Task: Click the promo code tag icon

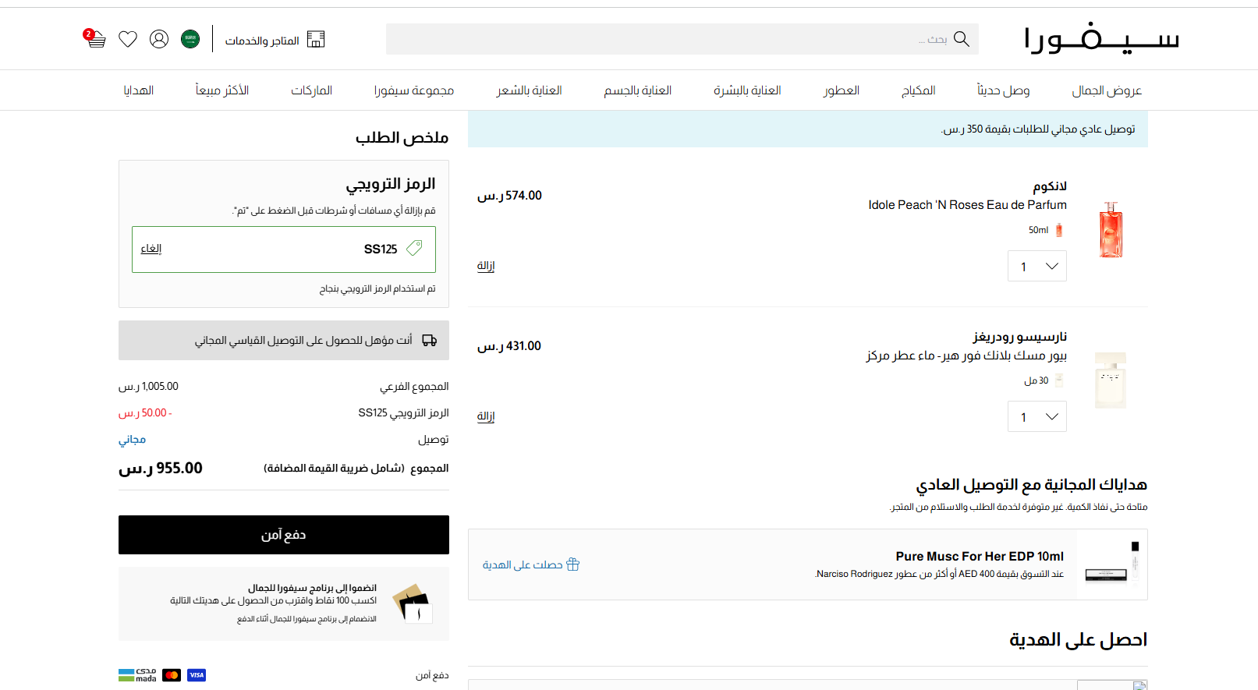Action: coord(415,248)
